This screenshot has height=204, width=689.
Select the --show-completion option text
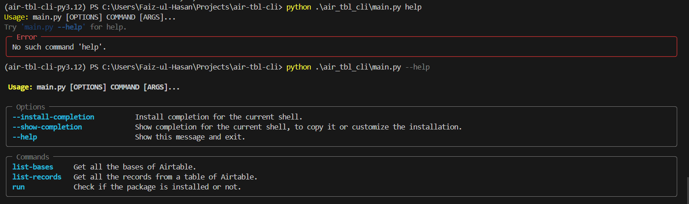47,127
